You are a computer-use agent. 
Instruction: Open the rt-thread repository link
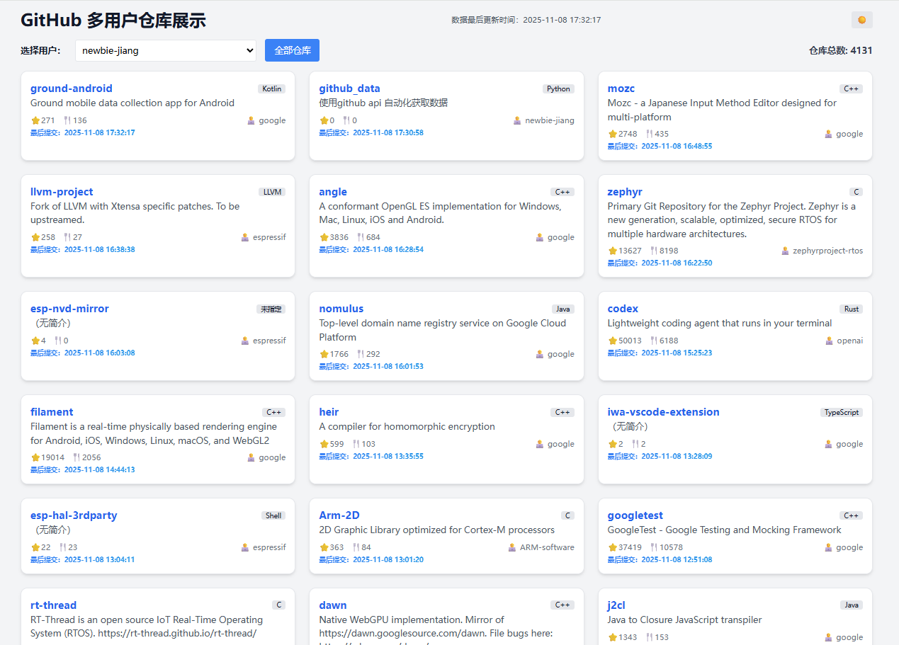coord(53,605)
